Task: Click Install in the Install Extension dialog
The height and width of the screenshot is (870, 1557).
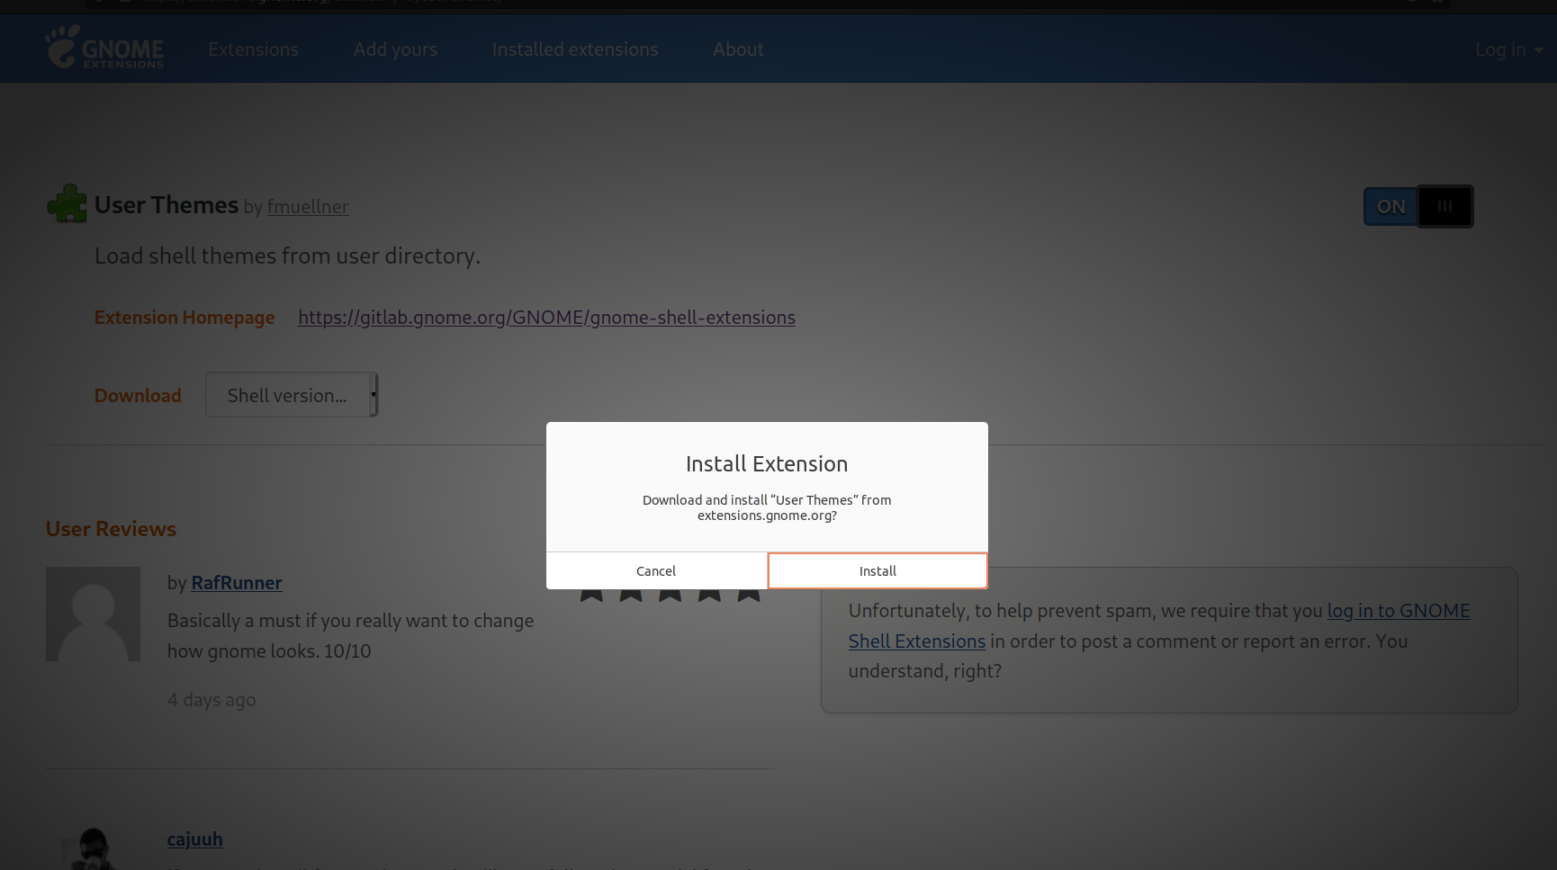Action: point(877,570)
